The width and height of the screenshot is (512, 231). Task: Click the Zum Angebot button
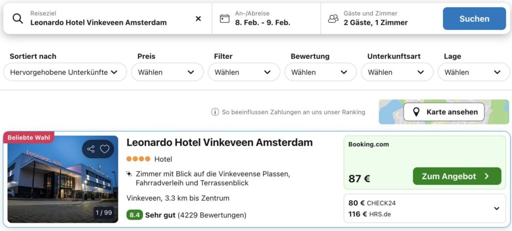click(x=456, y=176)
